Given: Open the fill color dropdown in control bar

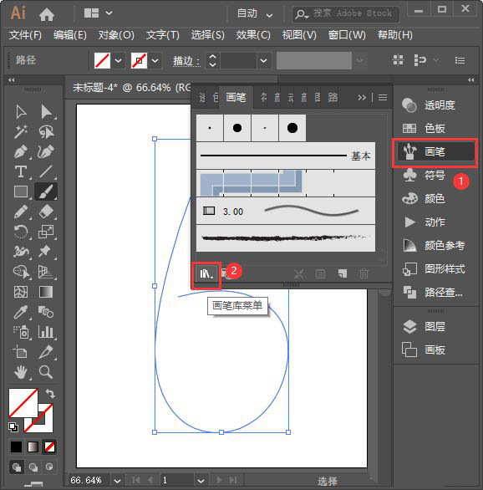Looking at the screenshot, I should pos(119,60).
